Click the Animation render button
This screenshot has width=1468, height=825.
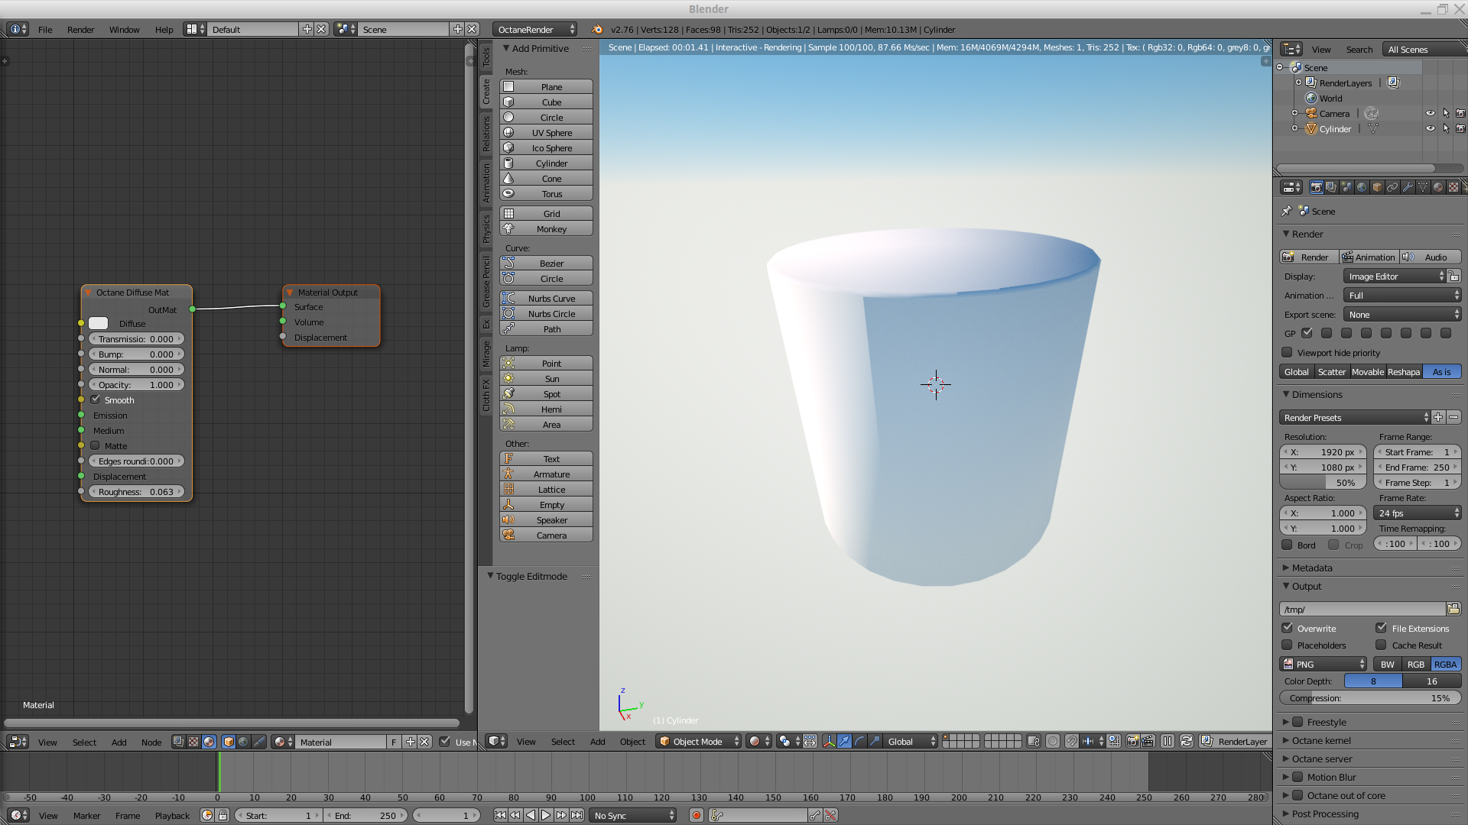coord(1369,257)
